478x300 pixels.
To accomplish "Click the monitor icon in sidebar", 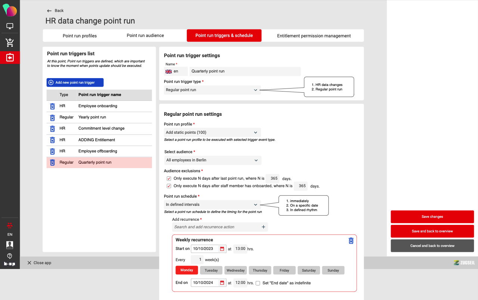I will pos(10,26).
